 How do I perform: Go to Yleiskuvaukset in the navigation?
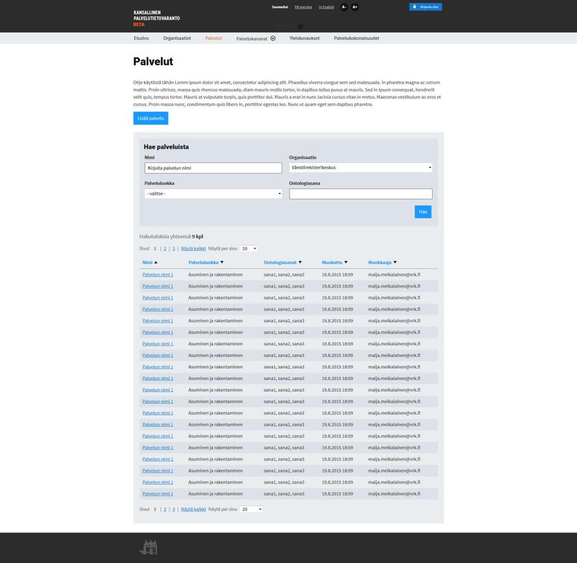(304, 38)
